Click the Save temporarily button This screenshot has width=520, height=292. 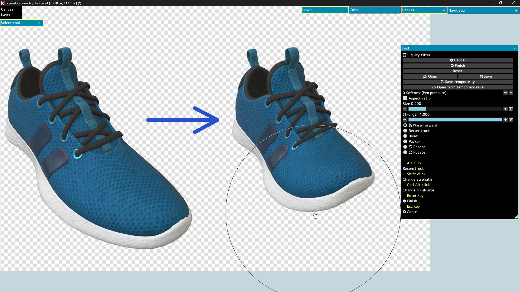tap(458, 82)
